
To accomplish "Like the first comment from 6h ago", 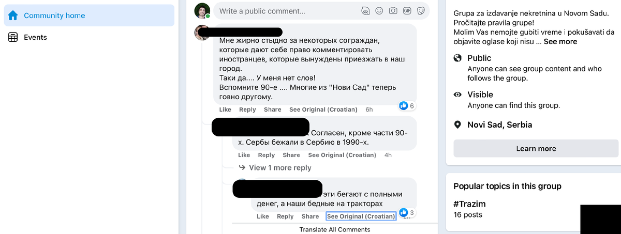I will point(225,110).
